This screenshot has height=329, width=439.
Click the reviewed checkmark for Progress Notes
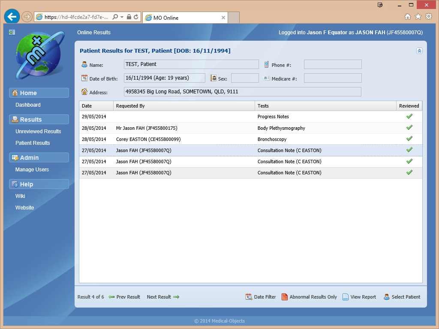click(x=409, y=116)
